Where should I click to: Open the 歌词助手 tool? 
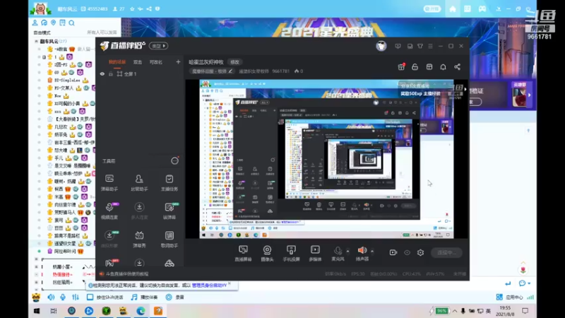[x=169, y=240]
